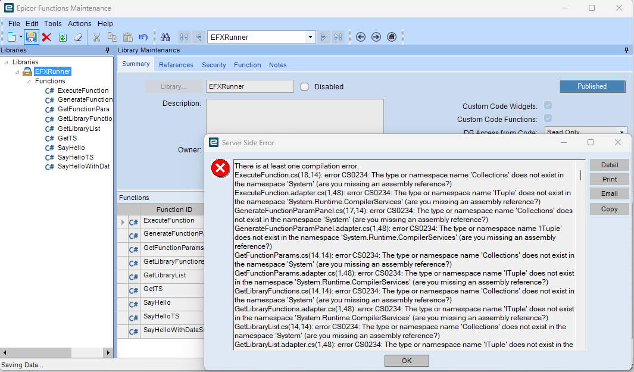
Task: Switch to the References tab
Action: pos(176,65)
